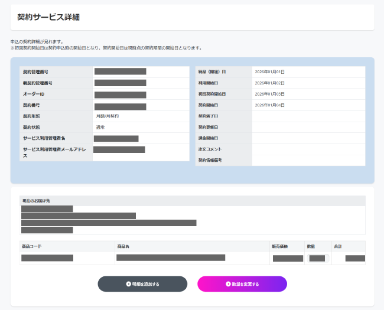
Task: Click the サービス利用管理者メールアドレス label
Action: pyautogui.click(x=54, y=152)
